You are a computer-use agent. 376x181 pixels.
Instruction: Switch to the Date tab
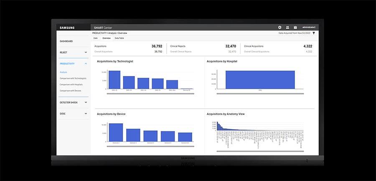(x=95, y=38)
